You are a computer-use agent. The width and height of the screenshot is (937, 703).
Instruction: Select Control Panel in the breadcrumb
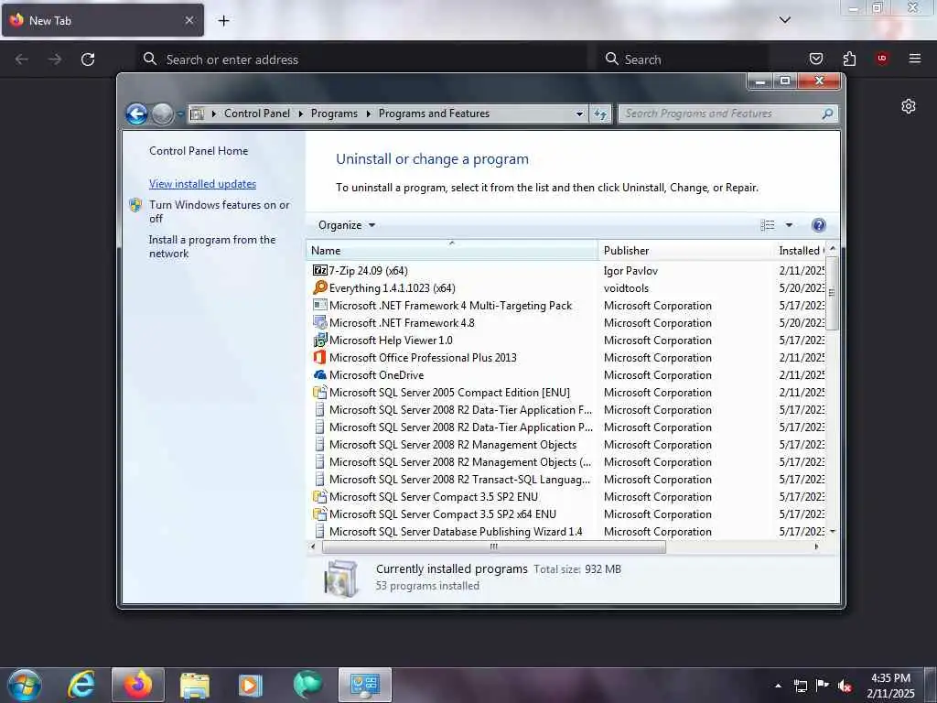pos(257,114)
